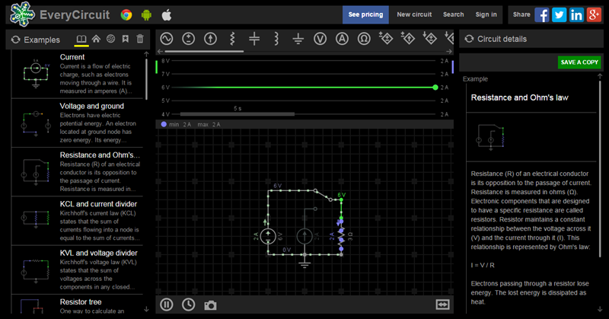Open the trash bin in Examples panel

139,39
